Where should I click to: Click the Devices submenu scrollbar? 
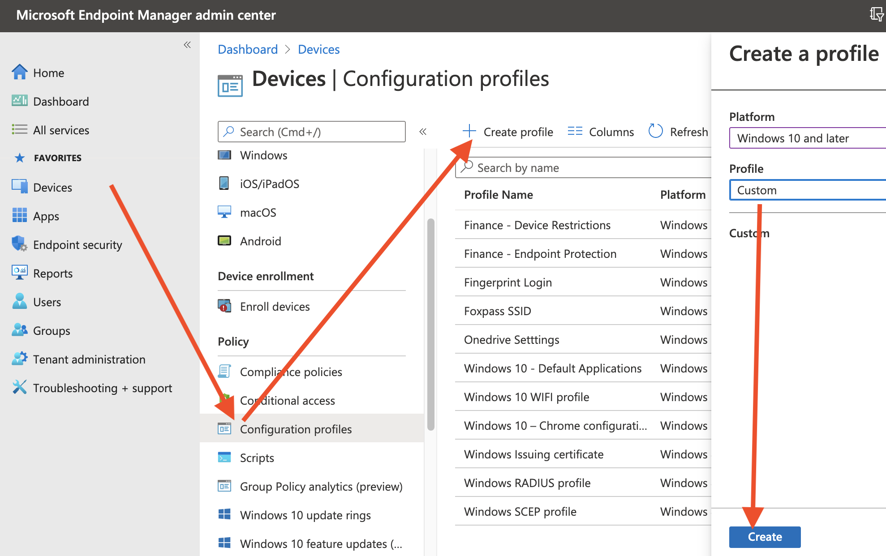point(431,324)
